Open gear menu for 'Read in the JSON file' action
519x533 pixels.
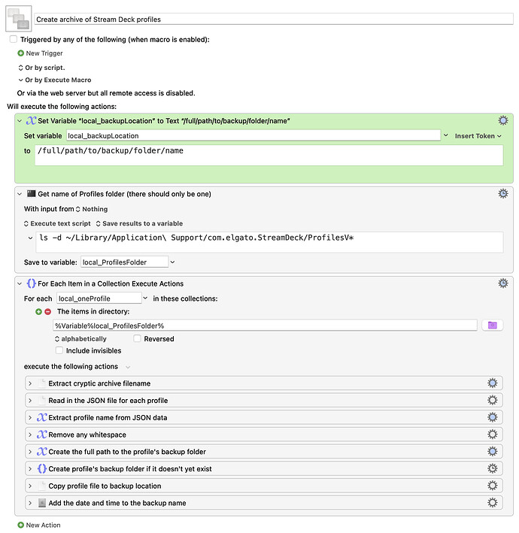coord(493,400)
